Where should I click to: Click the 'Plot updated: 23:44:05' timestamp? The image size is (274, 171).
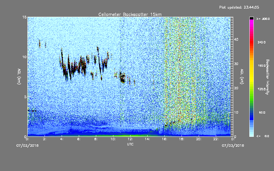point(239,7)
